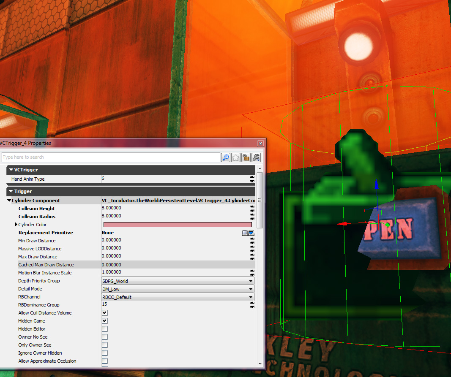The image size is (451, 377).
Task: Click the Cylinder Component object path value
Action: 178,200
